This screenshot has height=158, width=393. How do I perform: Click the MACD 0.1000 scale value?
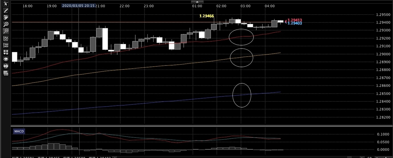(383, 134)
